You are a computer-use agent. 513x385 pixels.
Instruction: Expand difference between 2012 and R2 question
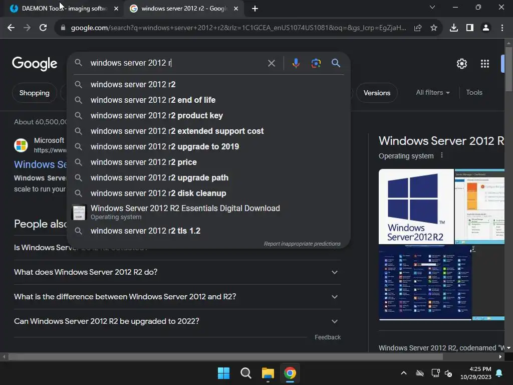[x=177, y=297]
